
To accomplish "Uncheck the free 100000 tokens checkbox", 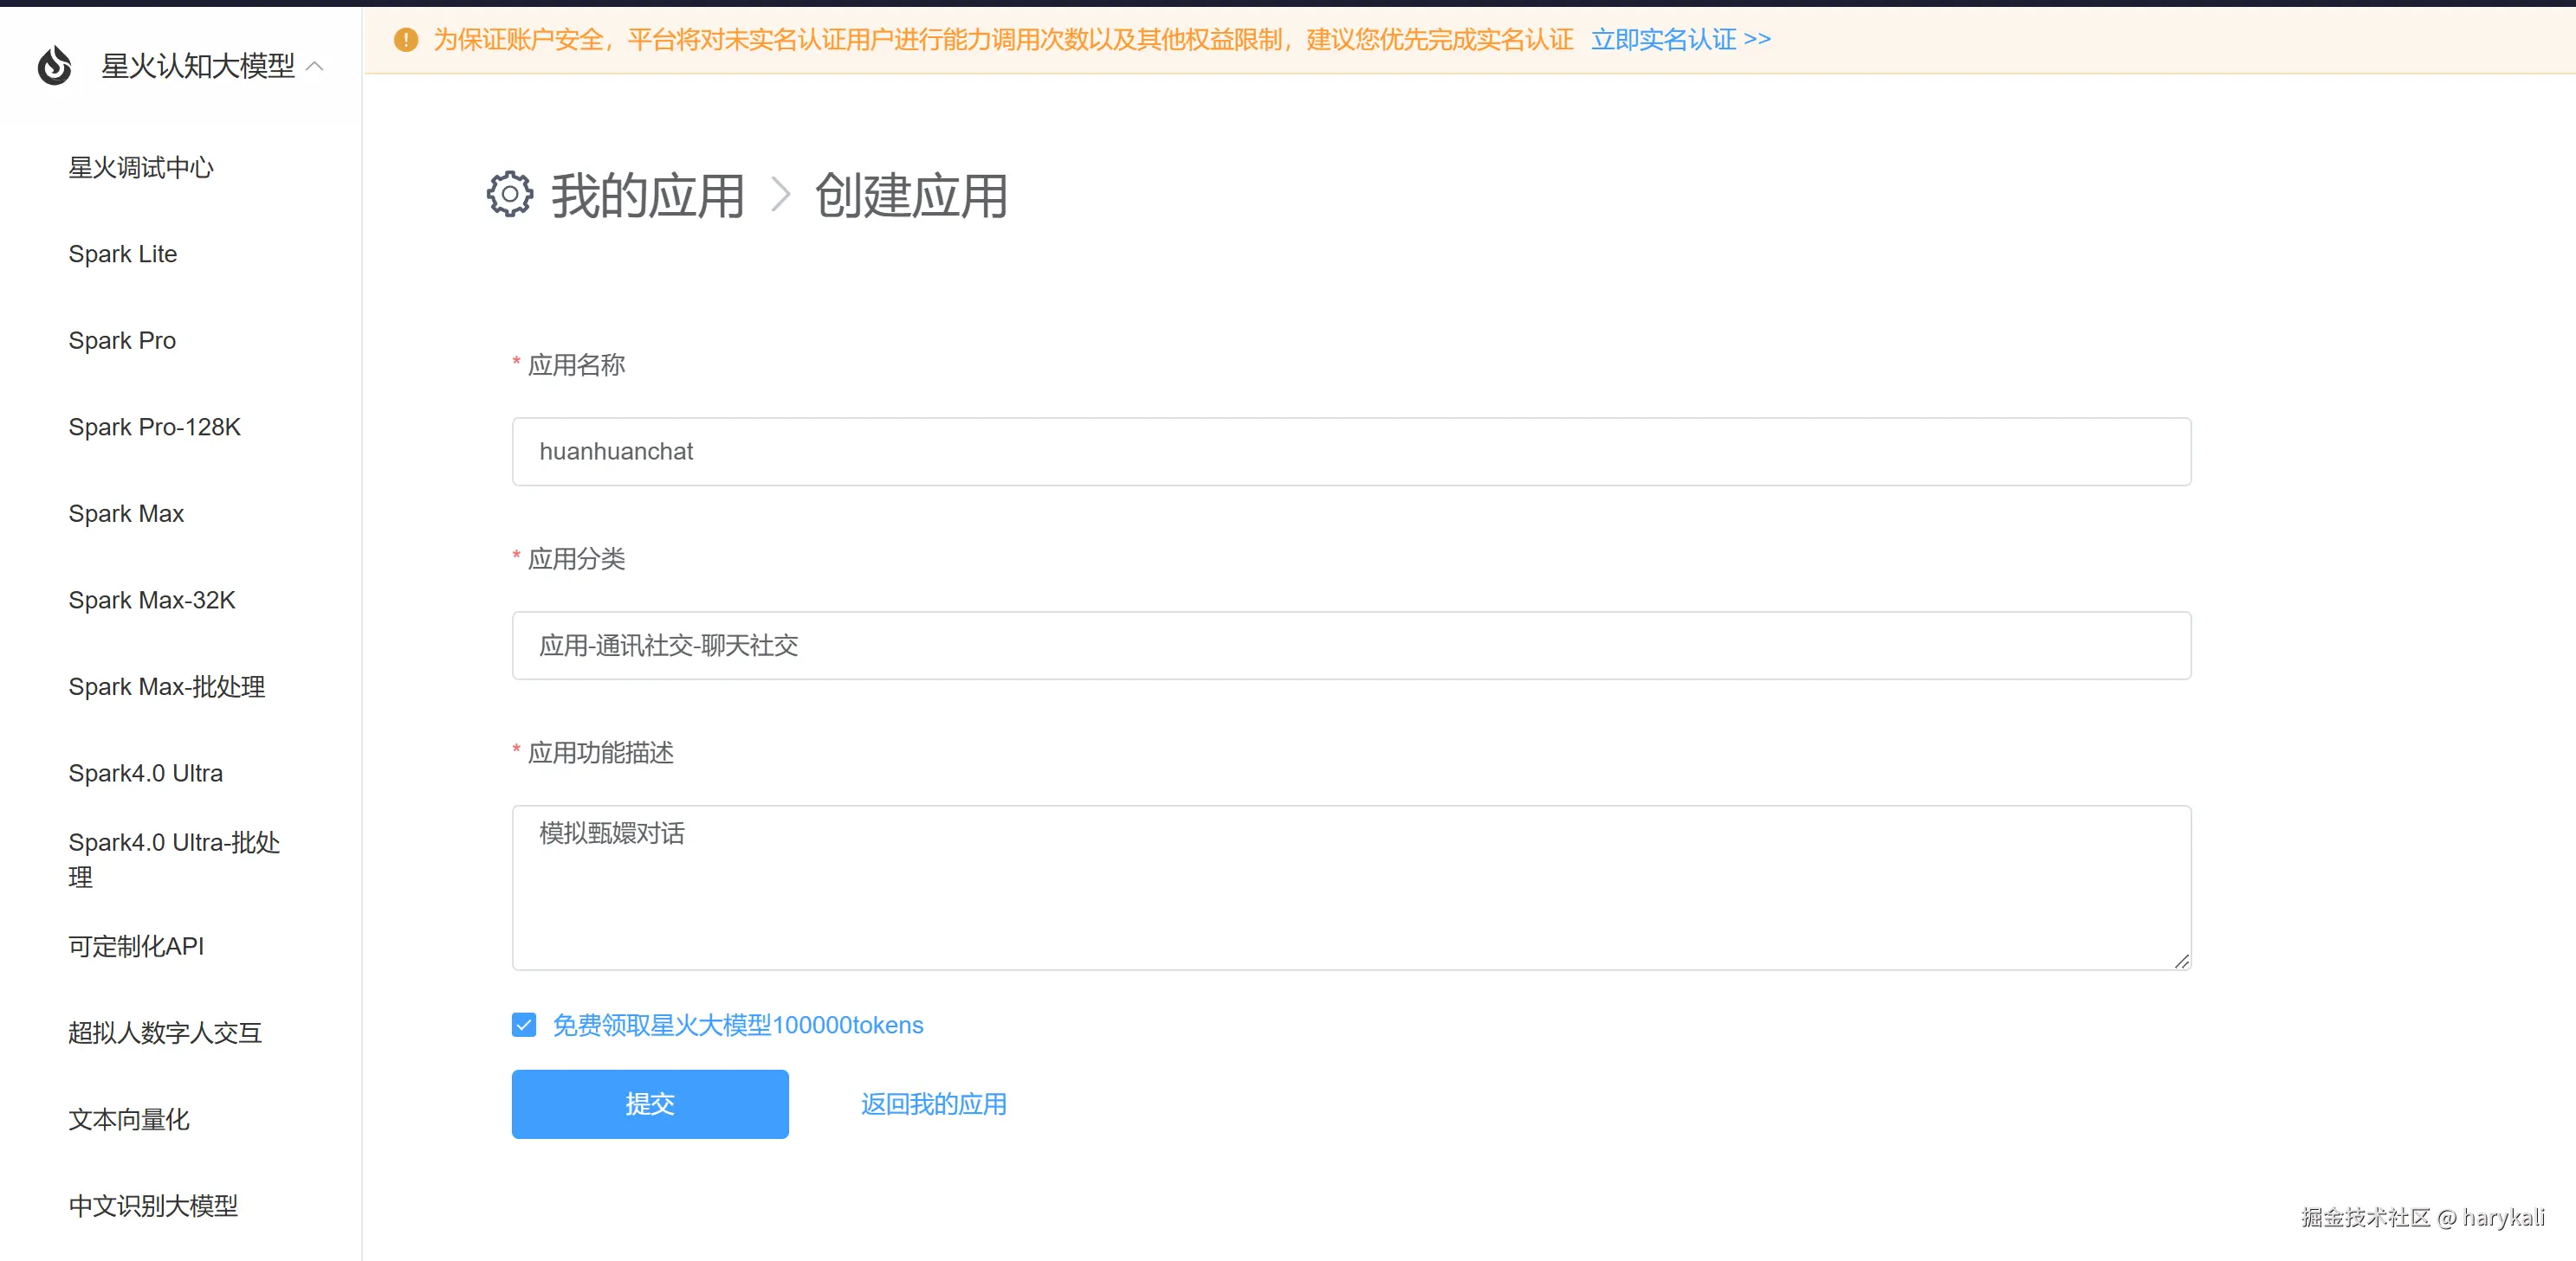I will [524, 1026].
